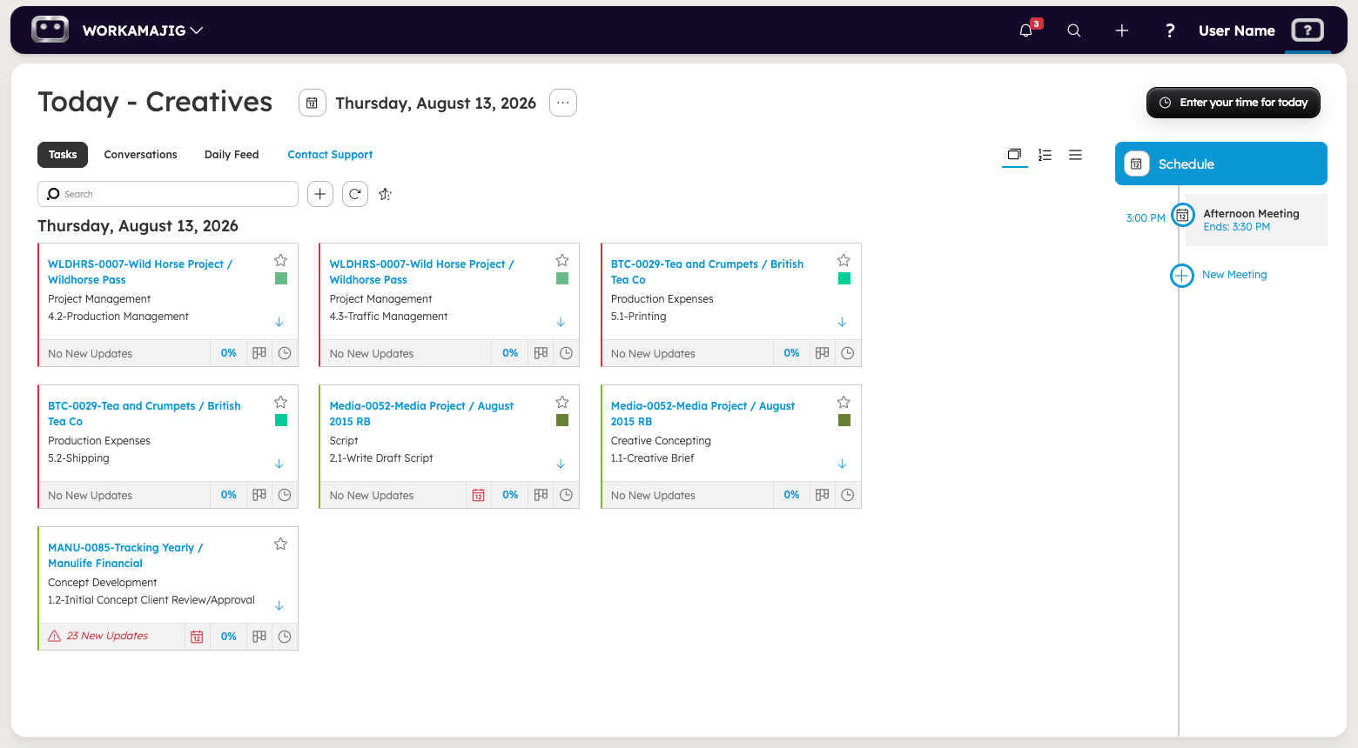
Task: Open board icon on 4.3-Traffic Management card
Action: (541, 353)
